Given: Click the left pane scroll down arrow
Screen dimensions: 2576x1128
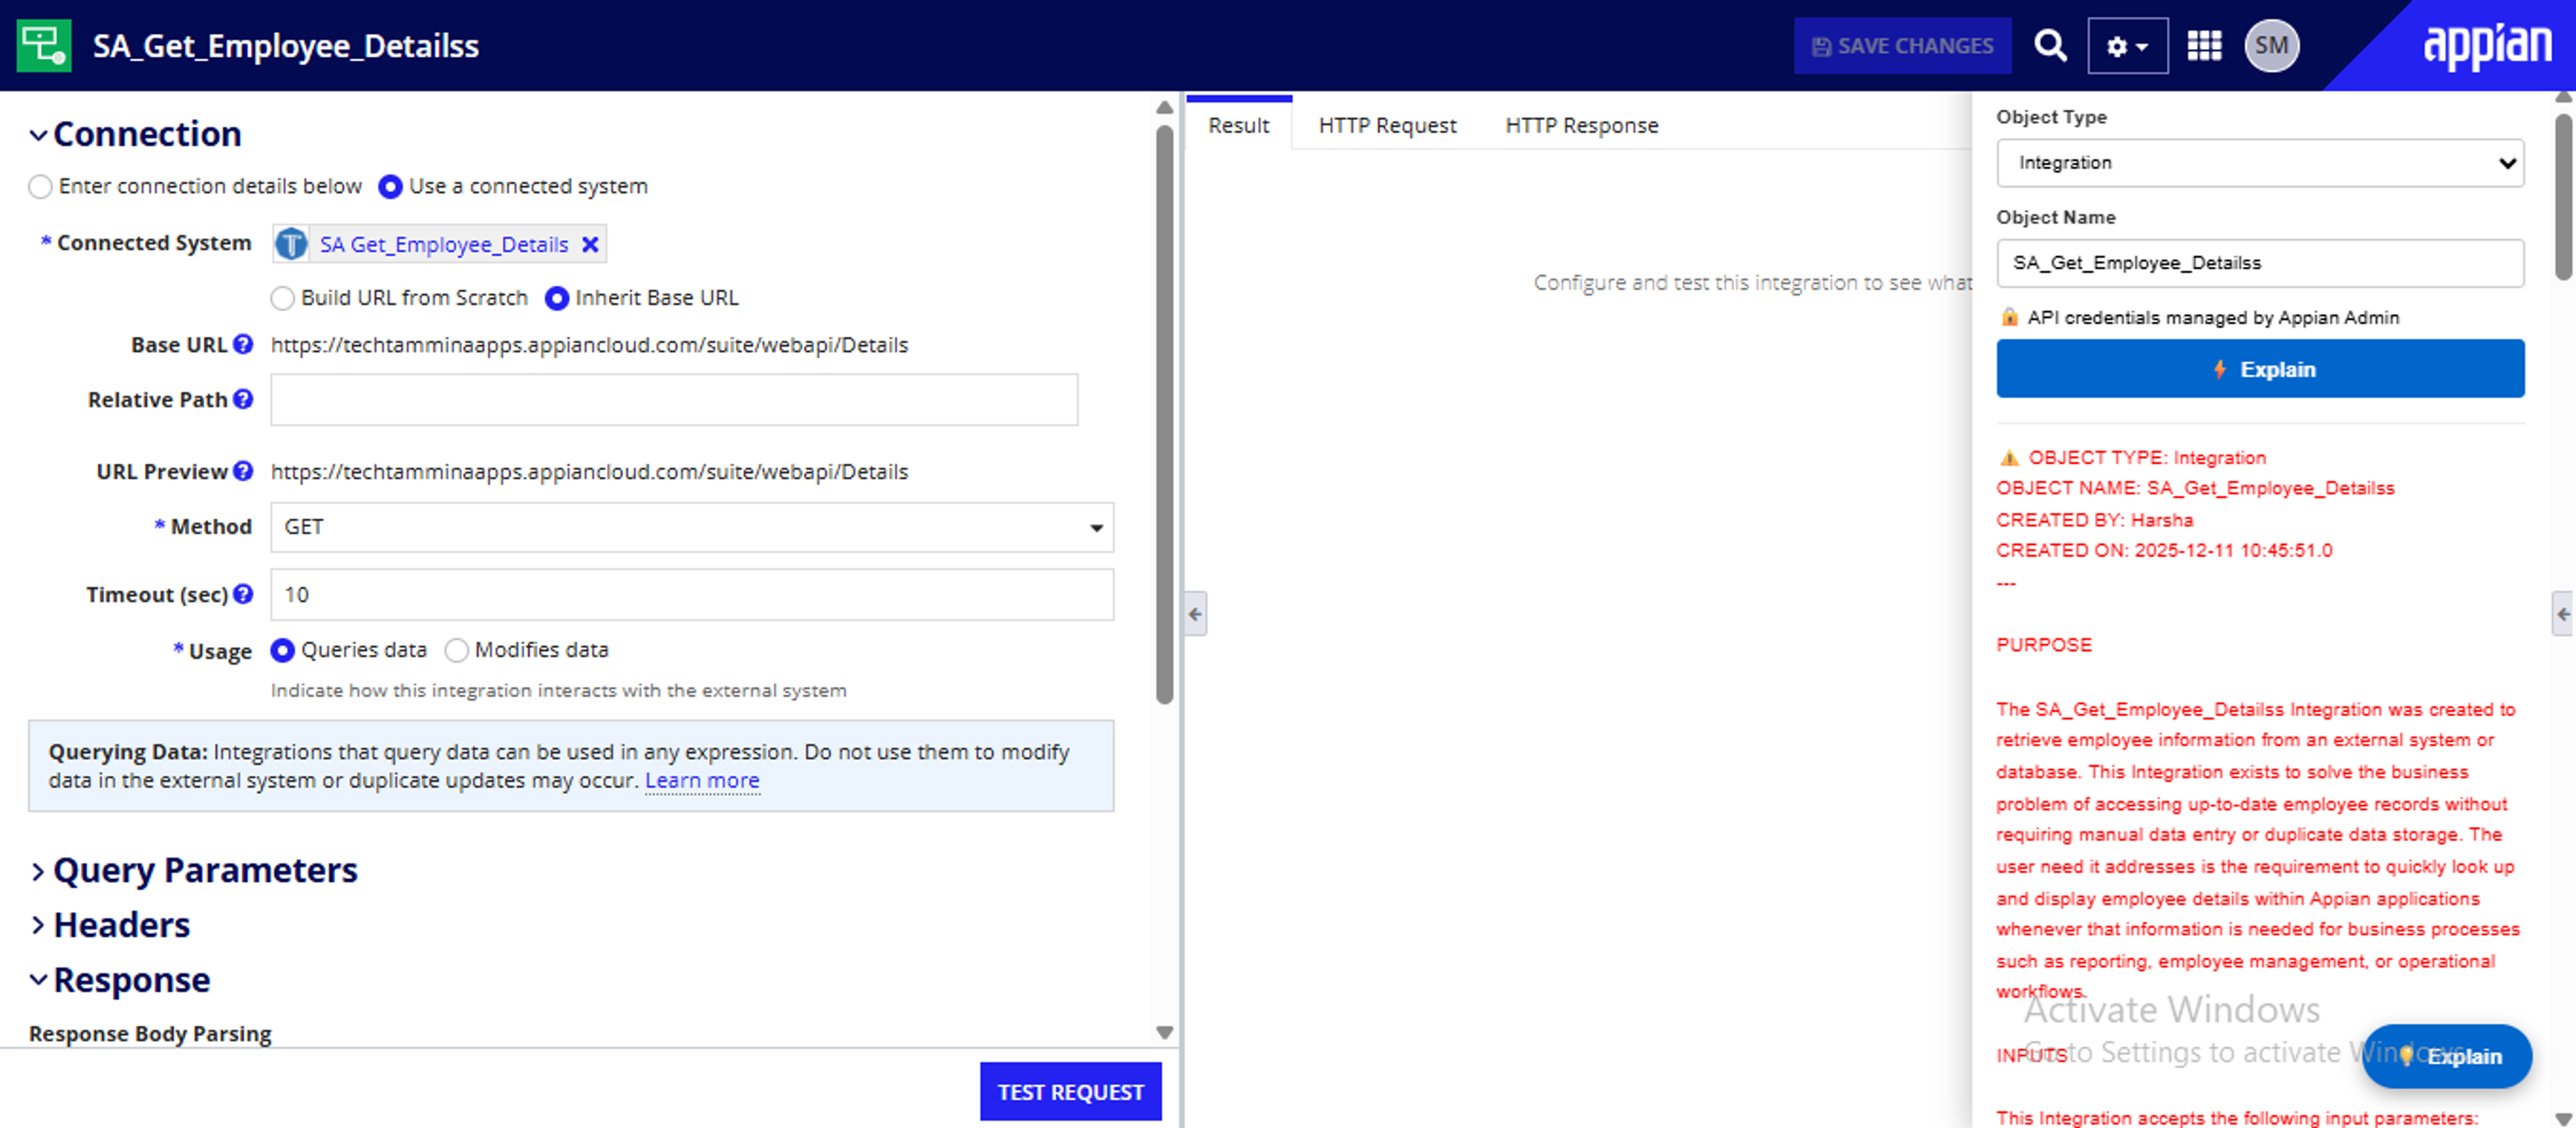Looking at the screenshot, I should 1164,1032.
